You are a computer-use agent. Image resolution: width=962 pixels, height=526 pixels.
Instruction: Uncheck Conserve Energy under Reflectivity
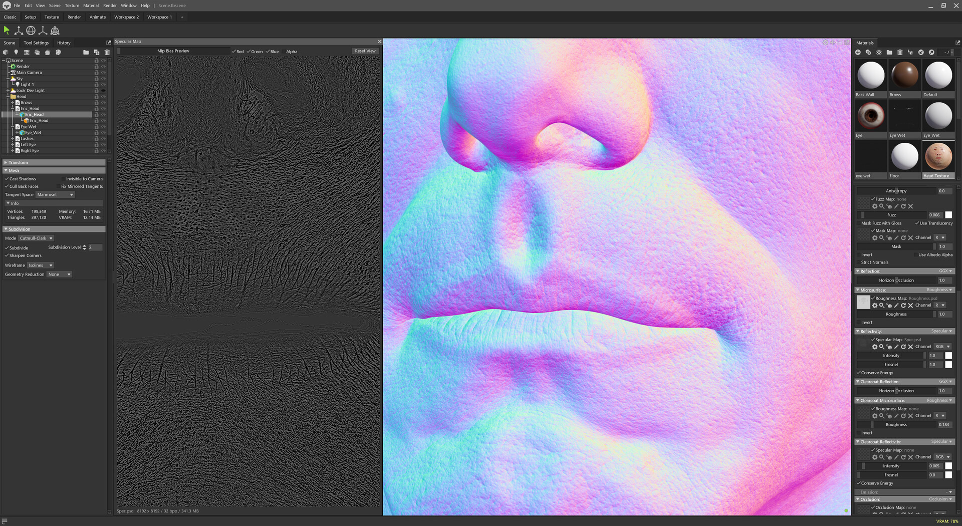click(858, 373)
